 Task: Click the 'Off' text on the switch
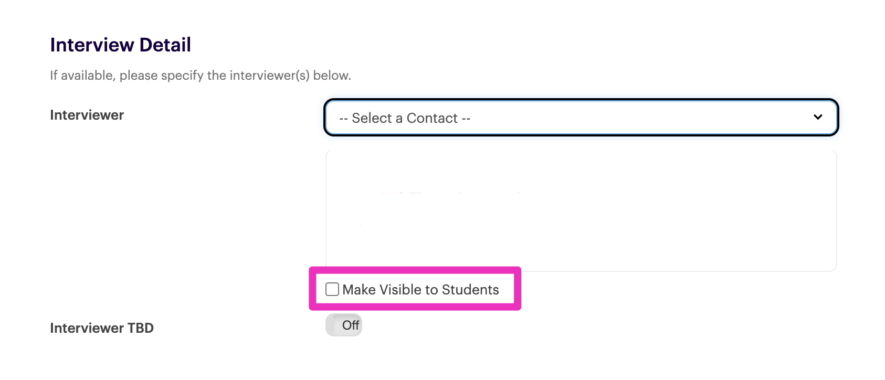[x=351, y=325]
